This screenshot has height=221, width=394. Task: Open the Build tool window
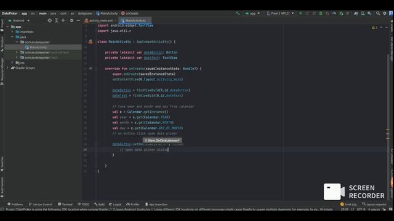[100, 204]
